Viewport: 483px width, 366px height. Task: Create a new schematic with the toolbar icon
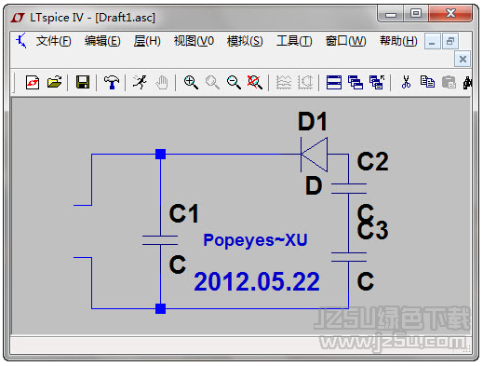click(33, 83)
